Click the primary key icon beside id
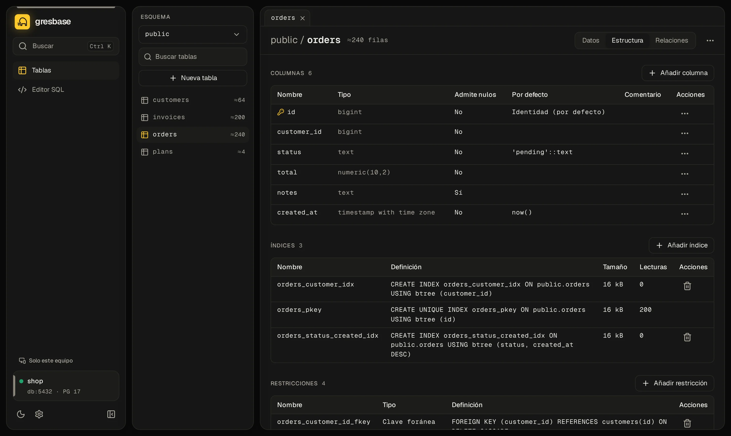731x436 pixels. click(x=281, y=112)
